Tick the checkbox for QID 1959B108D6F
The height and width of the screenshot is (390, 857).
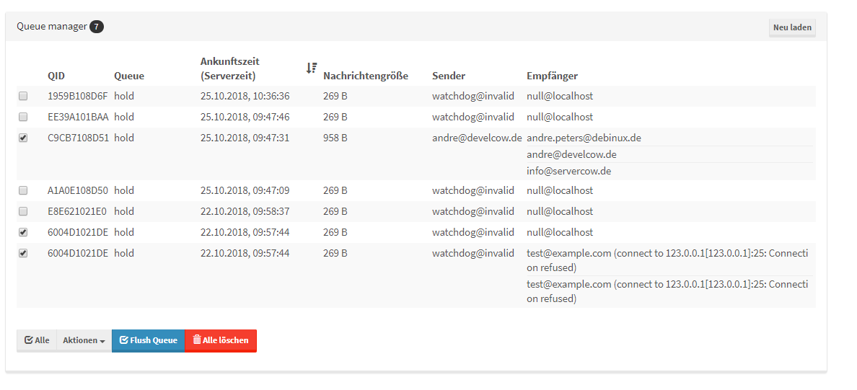[23, 96]
